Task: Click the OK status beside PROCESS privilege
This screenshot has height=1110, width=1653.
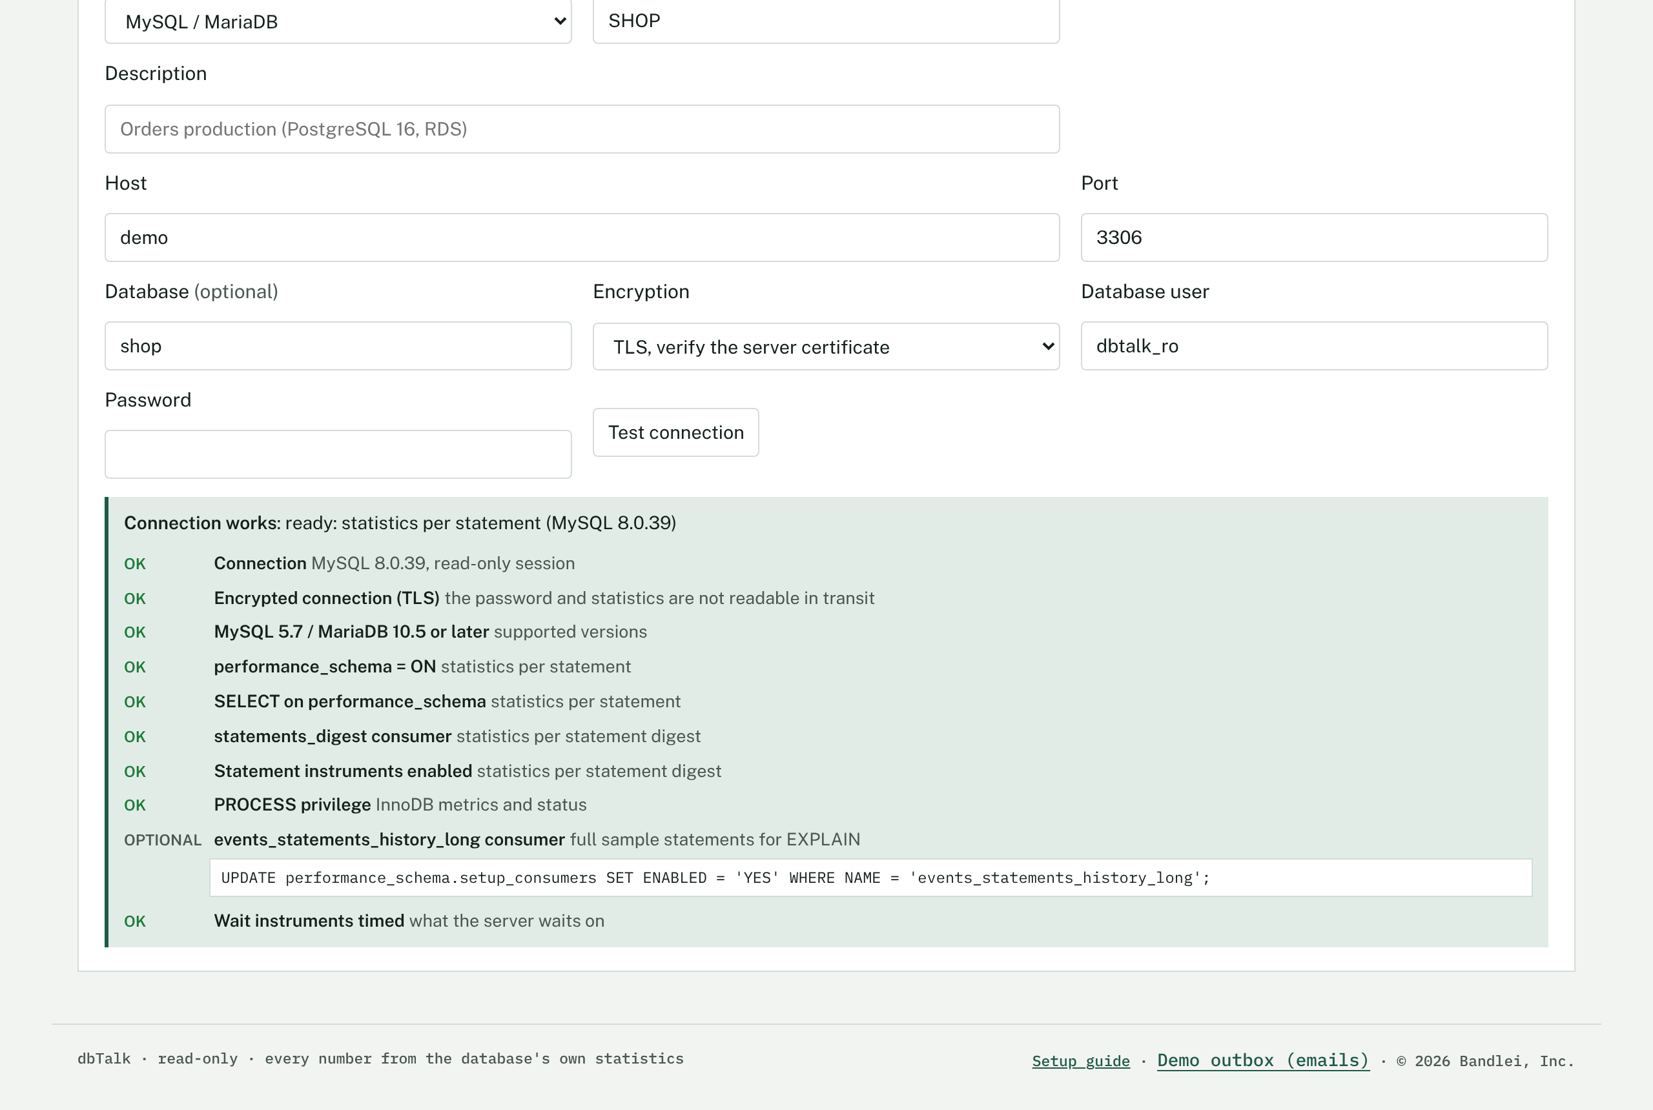Action: click(x=134, y=805)
